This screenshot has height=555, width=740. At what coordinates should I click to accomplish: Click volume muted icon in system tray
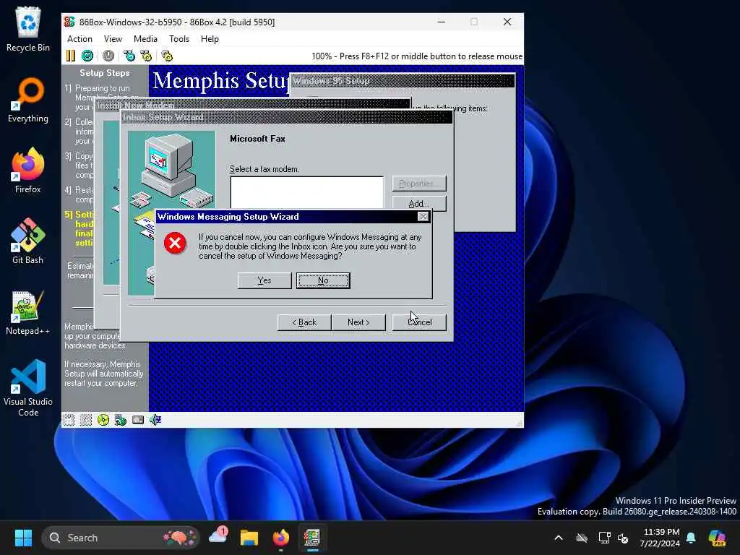tap(623, 538)
